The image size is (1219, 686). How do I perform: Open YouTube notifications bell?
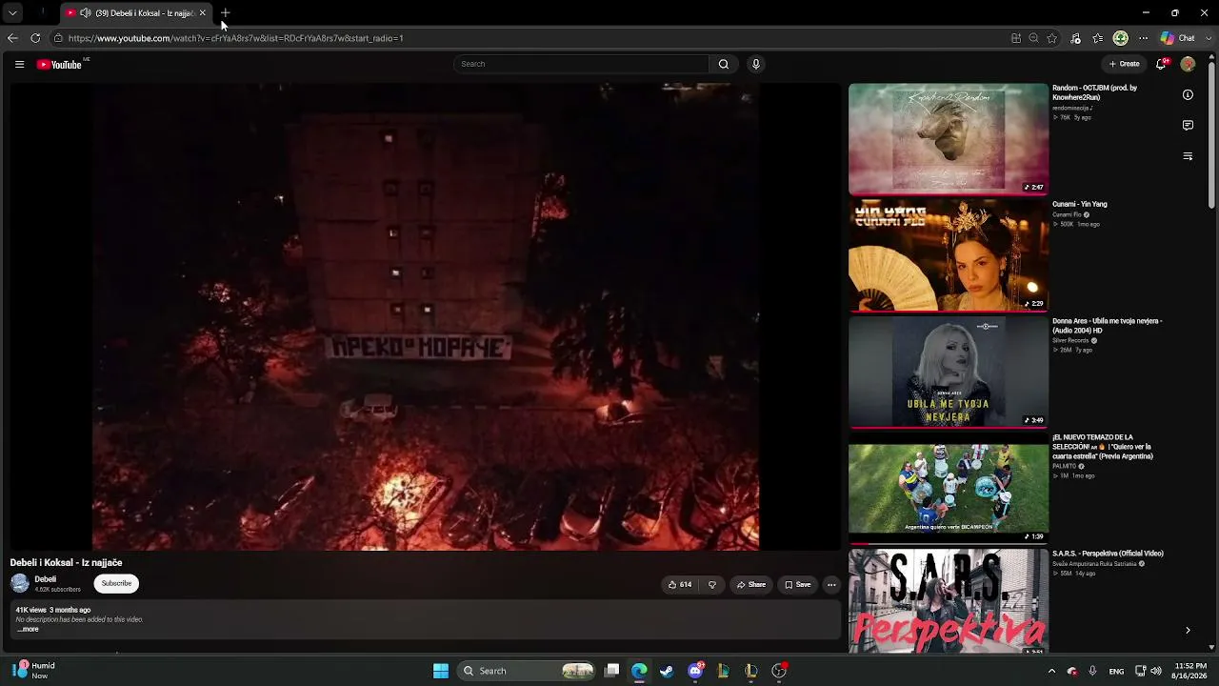click(x=1161, y=64)
